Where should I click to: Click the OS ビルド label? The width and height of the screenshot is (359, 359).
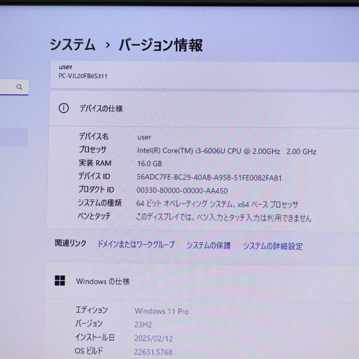click(89, 351)
